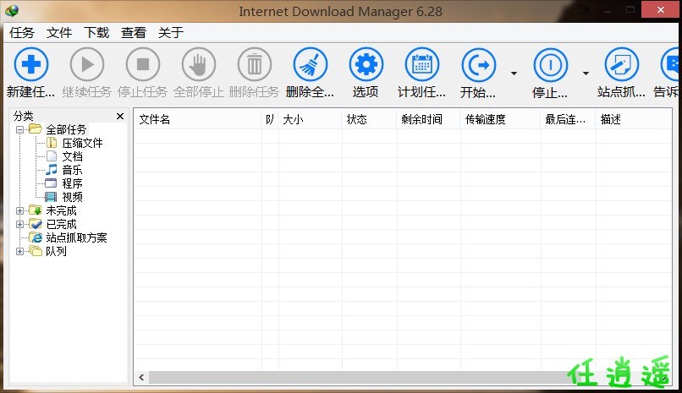Select 已完成 folder
Viewport: 682px width, 393px height.
tap(61, 224)
